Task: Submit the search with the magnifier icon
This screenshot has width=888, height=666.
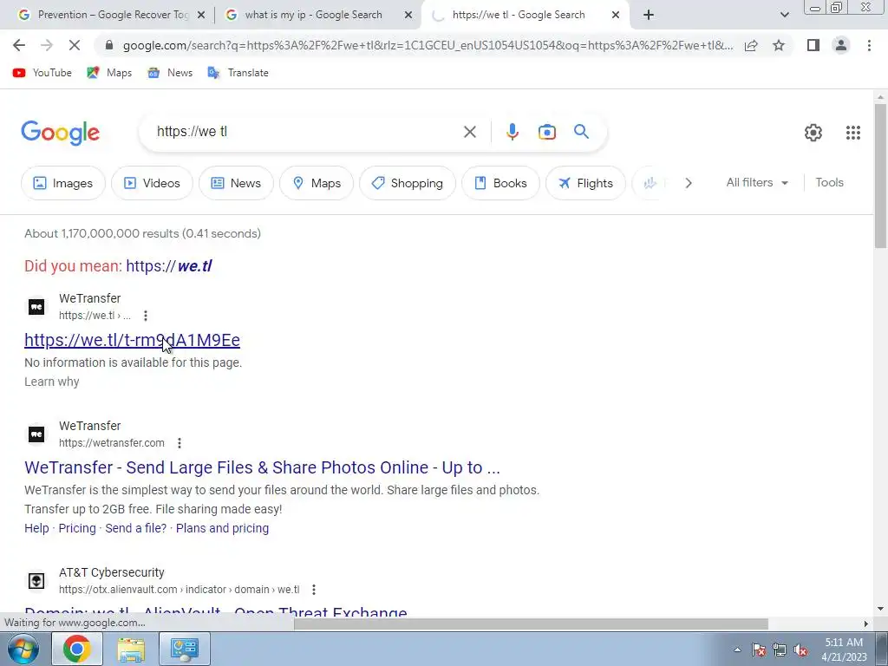Action: pos(581,132)
